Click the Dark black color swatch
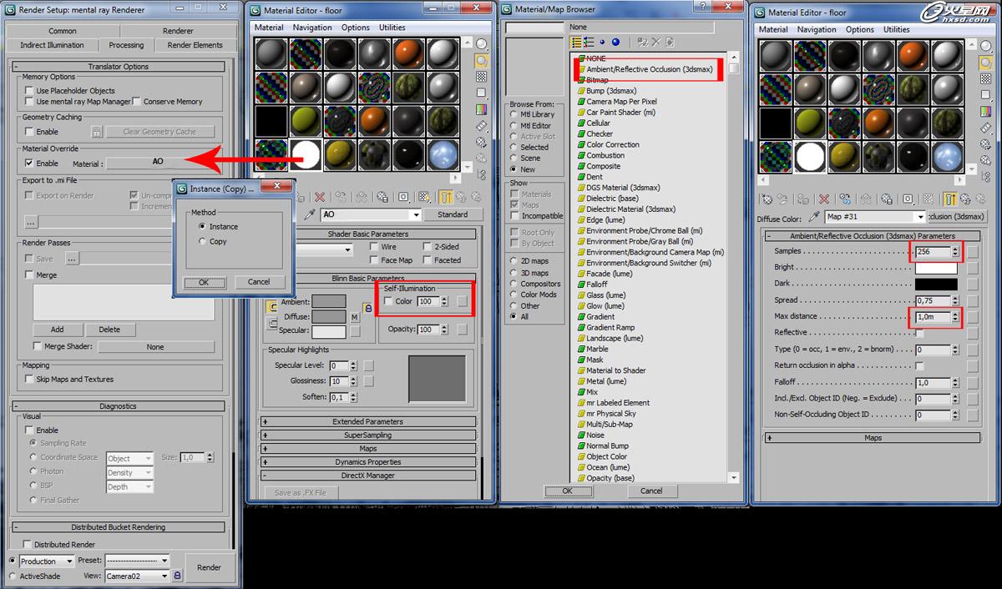 point(936,284)
